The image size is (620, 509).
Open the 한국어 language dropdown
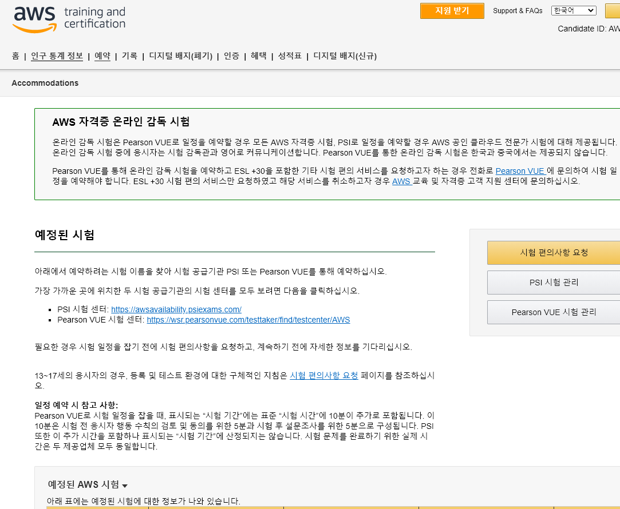coord(574,11)
